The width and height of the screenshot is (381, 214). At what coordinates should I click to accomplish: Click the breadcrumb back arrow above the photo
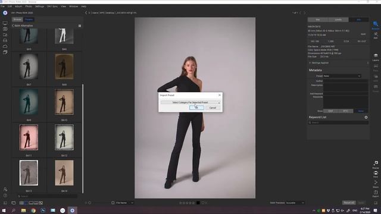(86, 12)
